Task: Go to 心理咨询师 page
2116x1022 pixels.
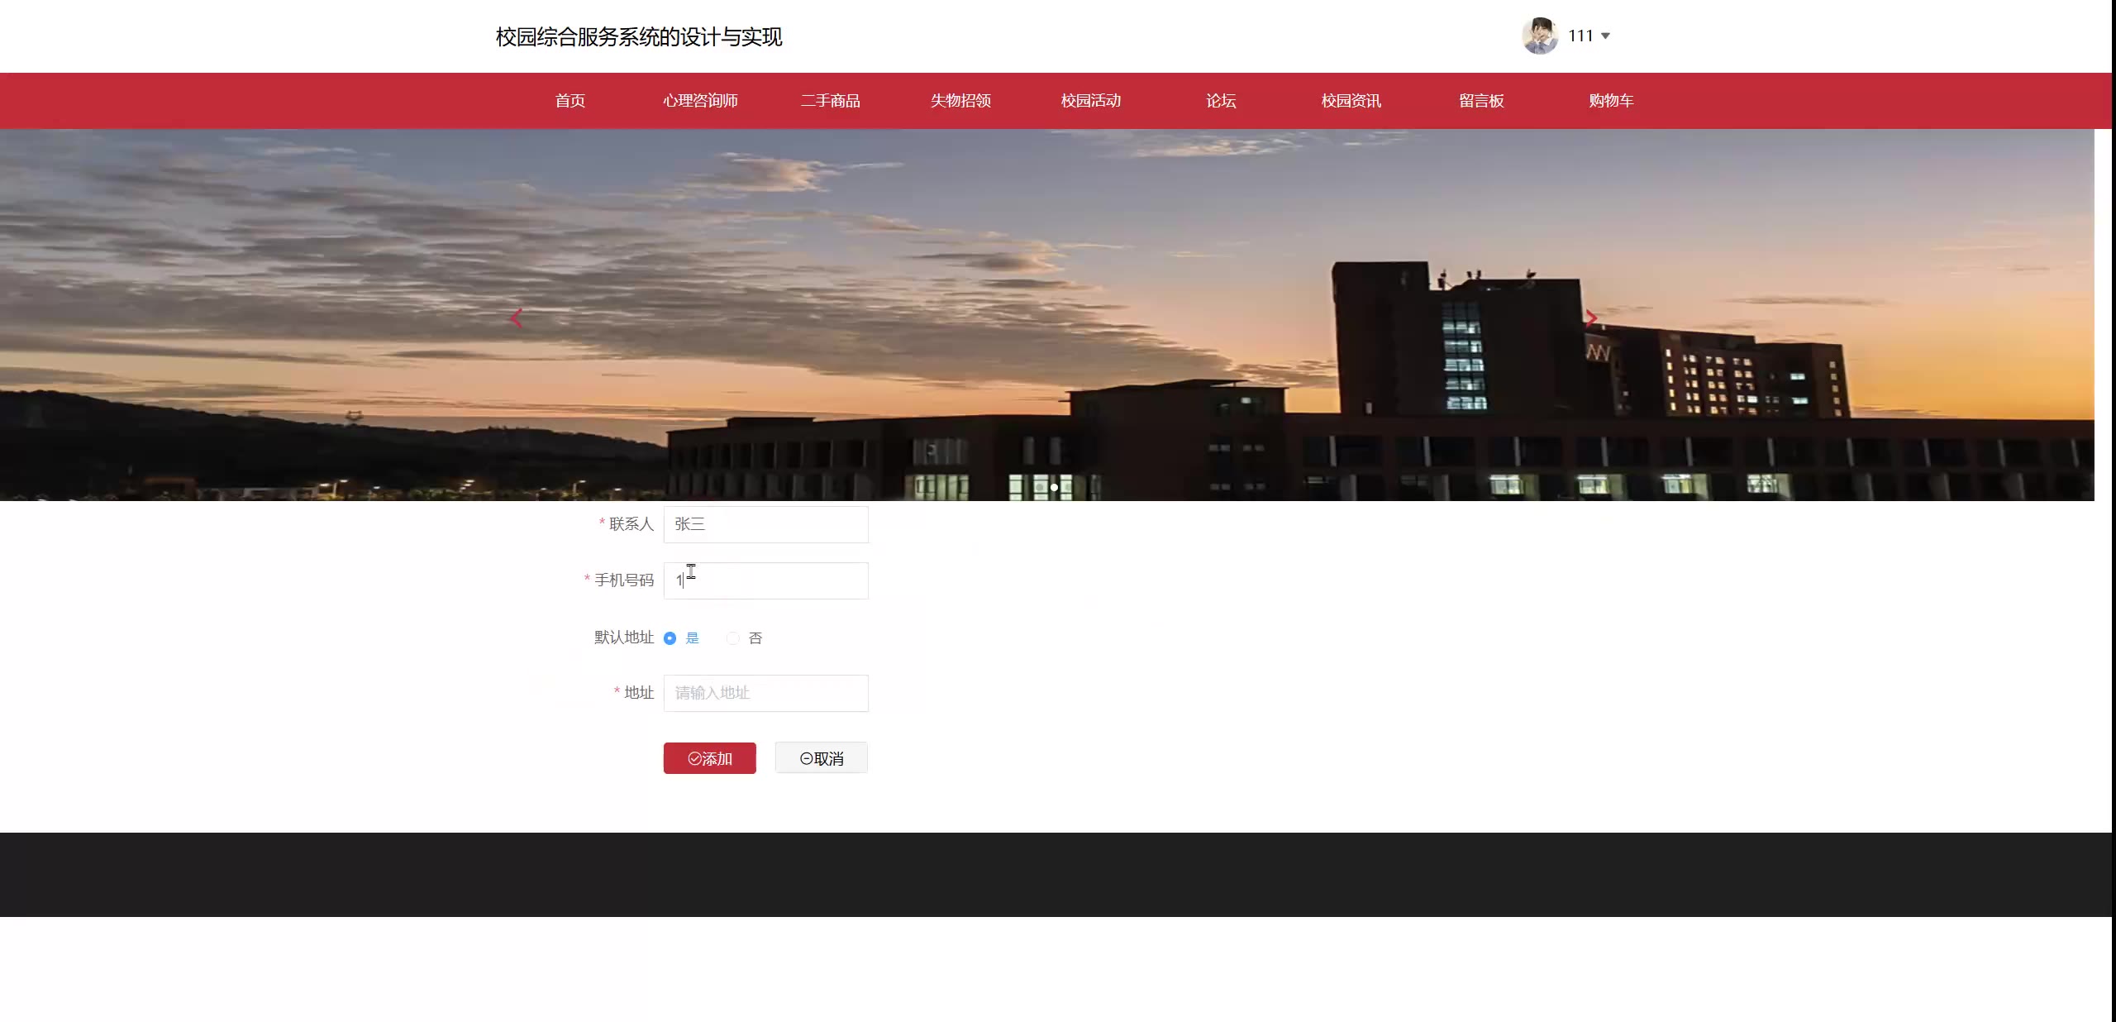Action: [x=700, y=101]
